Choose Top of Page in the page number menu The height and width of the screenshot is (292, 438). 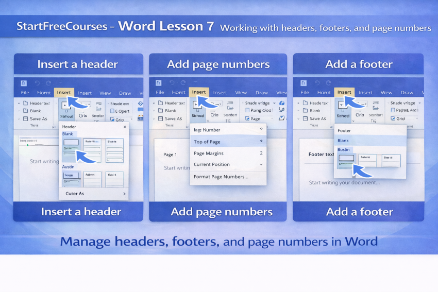(228, 142)
